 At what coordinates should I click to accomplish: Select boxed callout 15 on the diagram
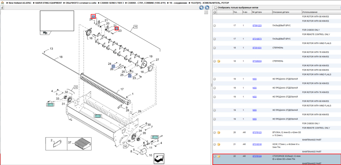[x=135, y=27]
